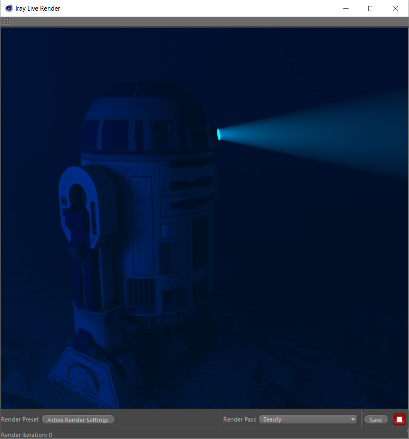Viewport: 409px width, 439px height.
Task: Click the Active Render Settings button
Action: coord(78,420)
